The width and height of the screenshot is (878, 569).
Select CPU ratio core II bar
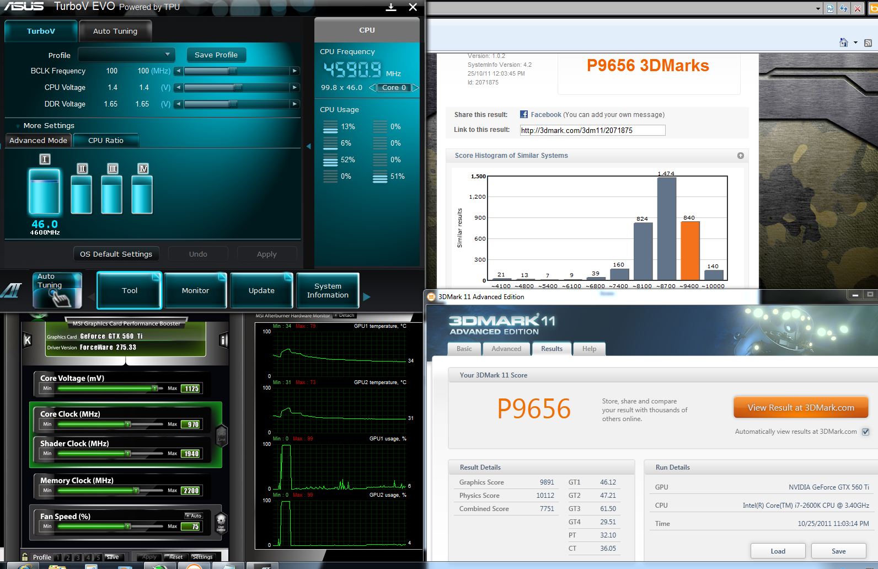click(x=82, y=194)
